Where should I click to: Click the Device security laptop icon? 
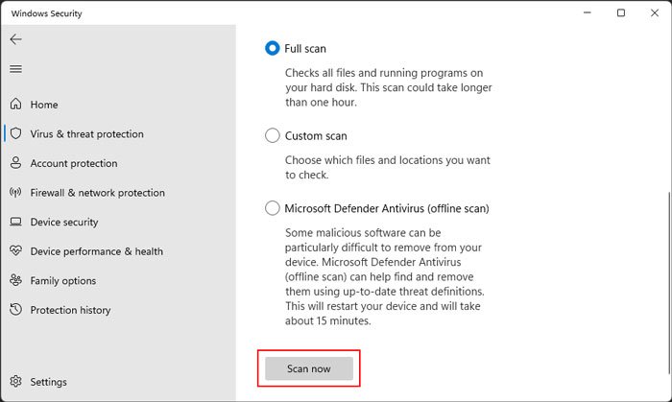coord(15,223)
